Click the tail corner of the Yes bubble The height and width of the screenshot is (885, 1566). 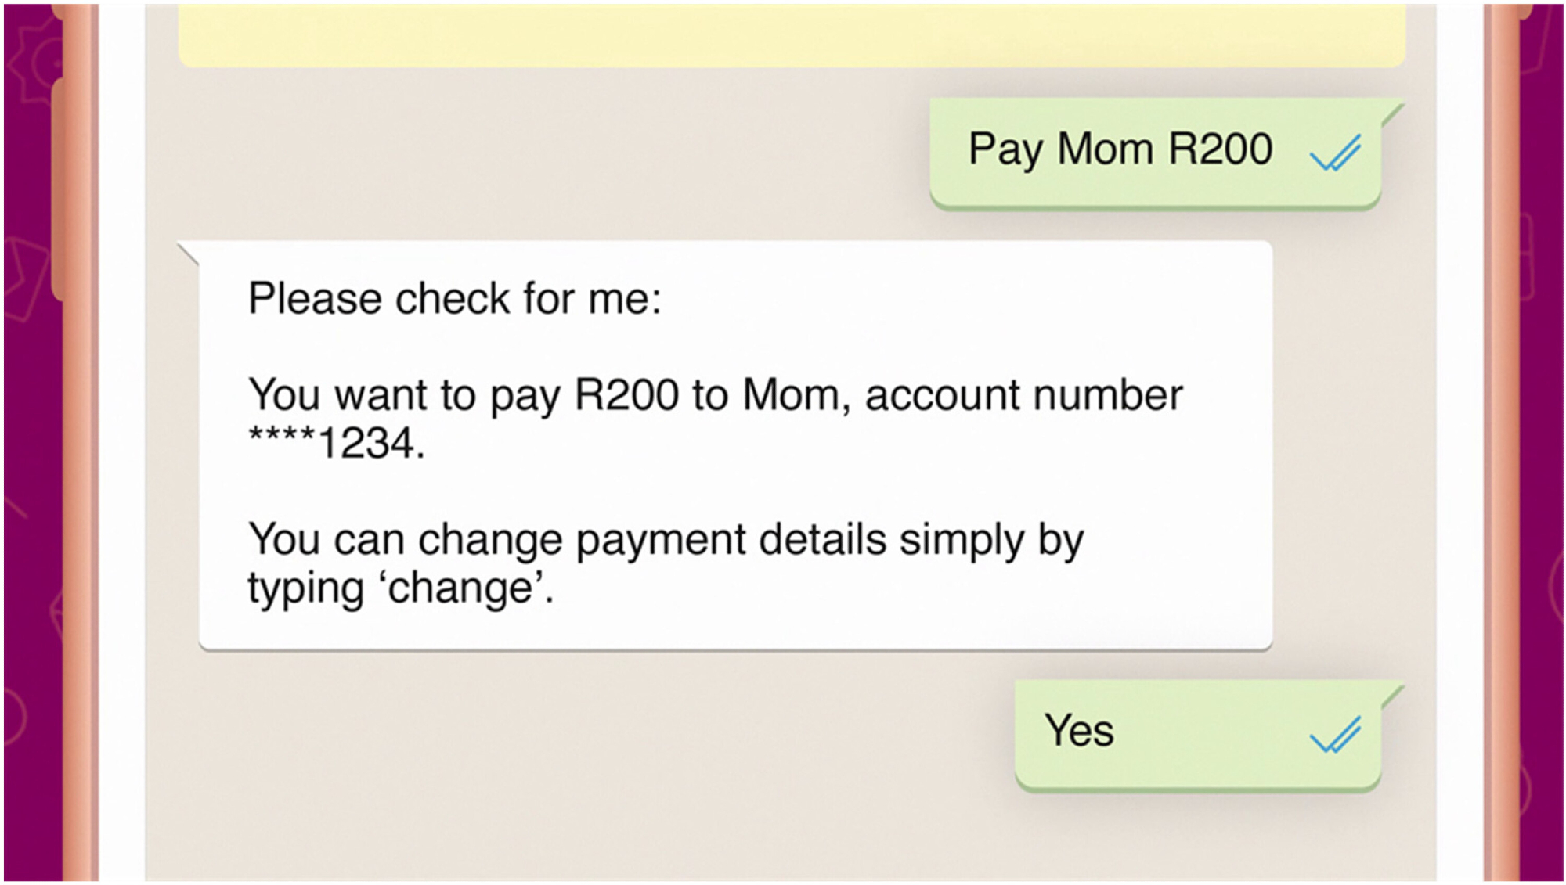pyautogui.click(x=1392, y=695)
